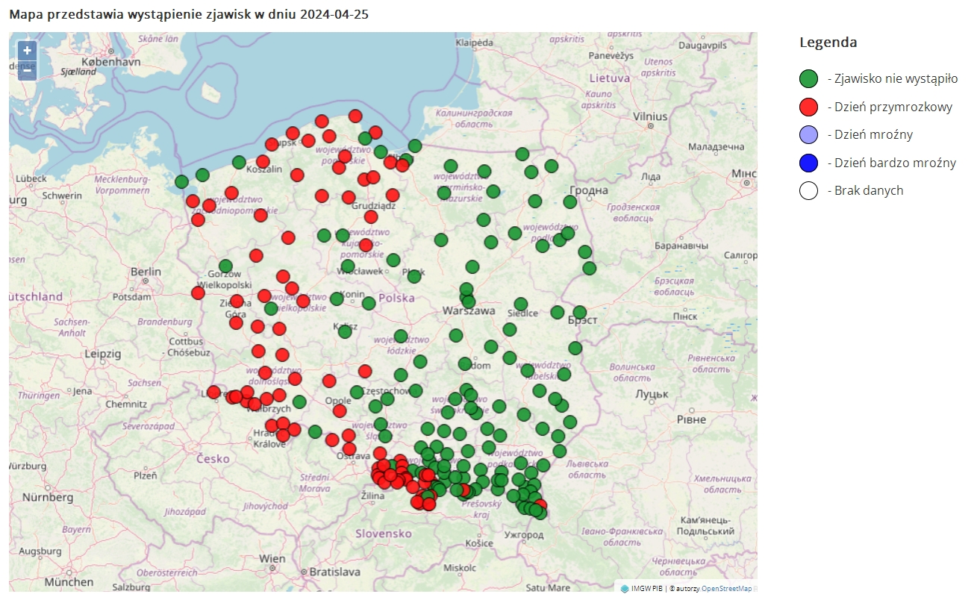
Task: Click the Рівне city label on map
Action: pyautogui.click(x=691, y=419)
